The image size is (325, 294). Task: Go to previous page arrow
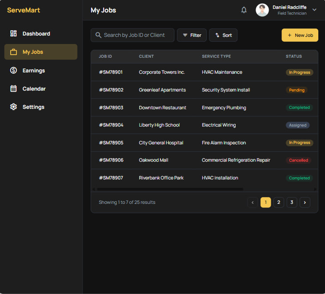(253, 202)
